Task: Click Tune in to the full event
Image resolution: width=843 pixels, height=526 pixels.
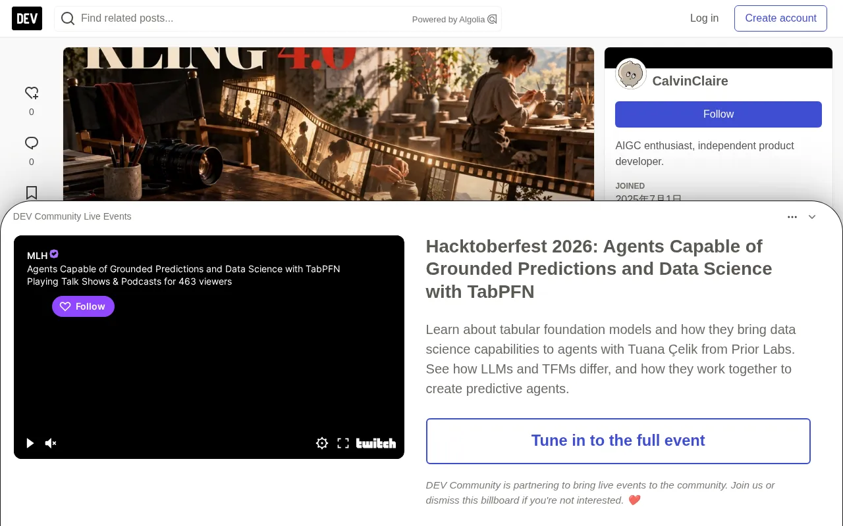Action: (618, 441)
